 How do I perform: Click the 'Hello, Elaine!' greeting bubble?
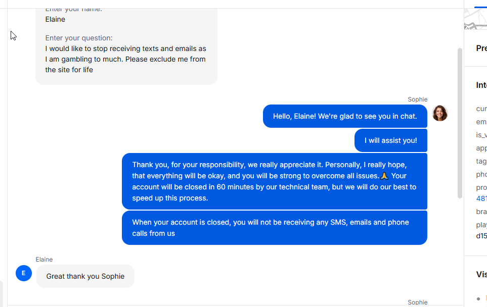345,116
